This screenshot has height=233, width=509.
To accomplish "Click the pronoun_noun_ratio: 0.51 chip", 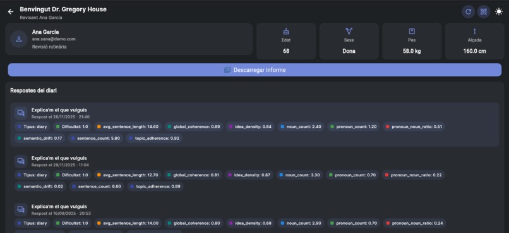I will pos(414,127).
